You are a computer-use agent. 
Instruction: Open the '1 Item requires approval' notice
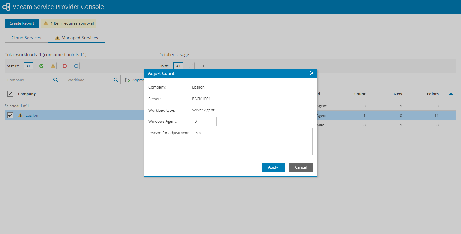pos(69,23)
